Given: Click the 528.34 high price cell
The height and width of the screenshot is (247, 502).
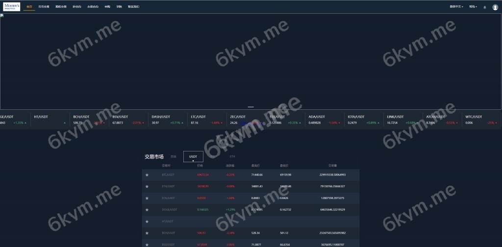Looking at the screenshot, I should coord(255,233).
